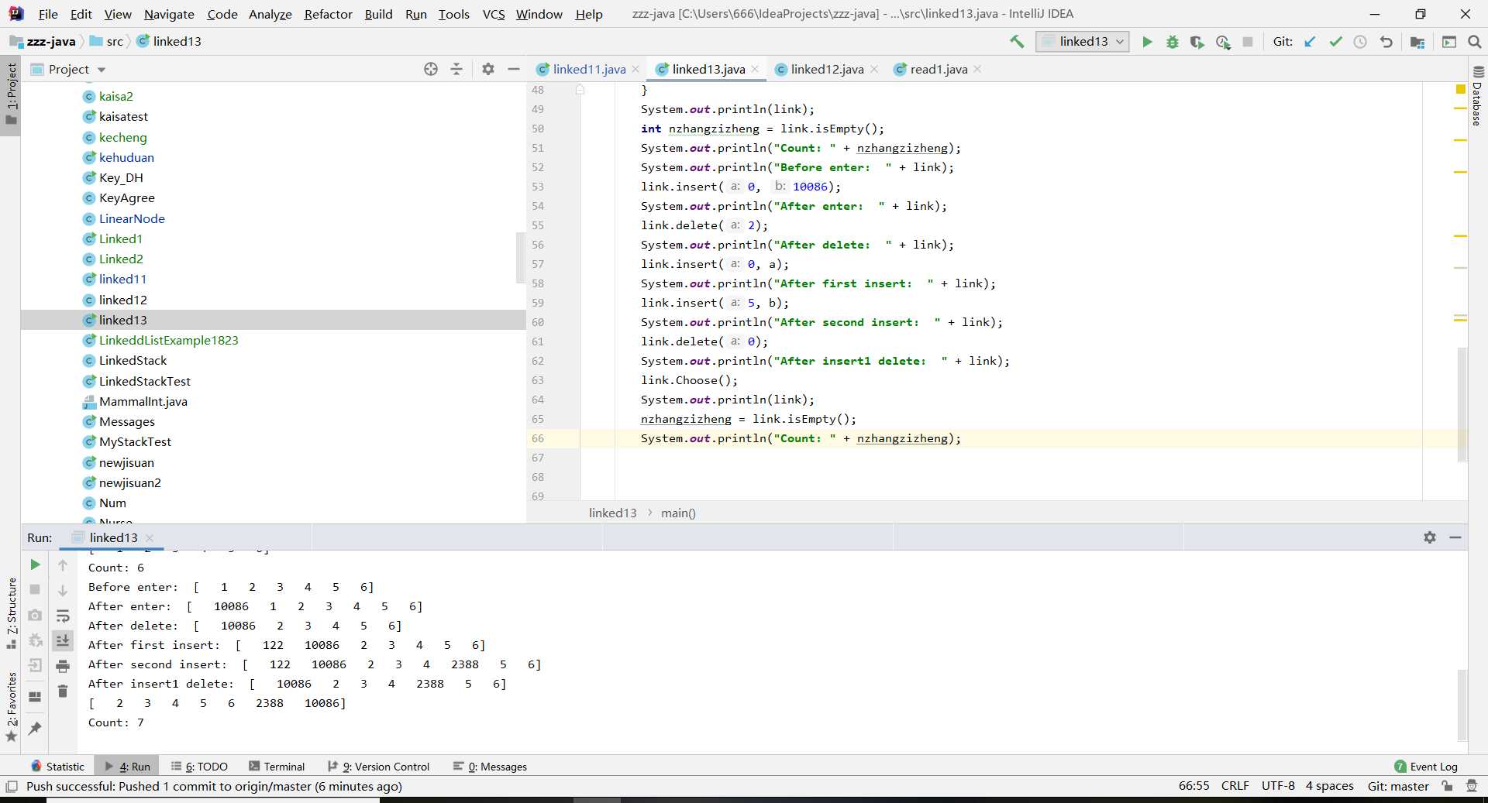Show Git history clock icon
This screenshot has height=803, width=1488.
point(1360,42)
